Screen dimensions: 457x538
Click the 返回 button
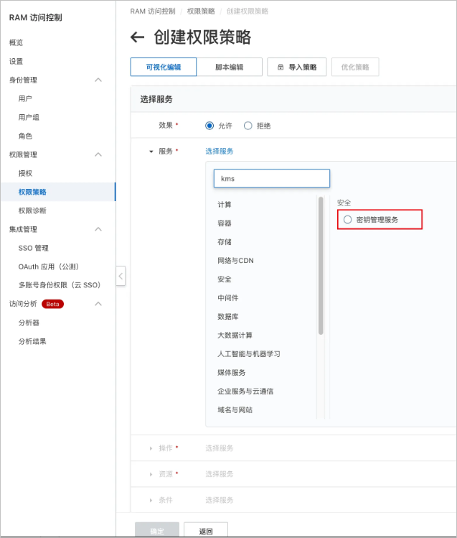point(206,529)
